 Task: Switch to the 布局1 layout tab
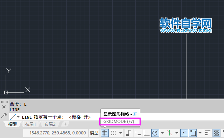[x=30, y=124]
